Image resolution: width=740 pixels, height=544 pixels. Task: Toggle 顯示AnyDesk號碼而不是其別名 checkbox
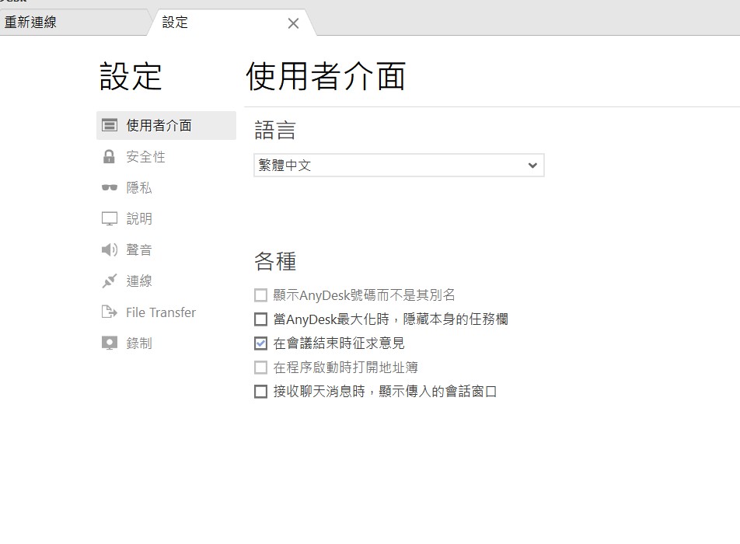(x=260, y=295)
